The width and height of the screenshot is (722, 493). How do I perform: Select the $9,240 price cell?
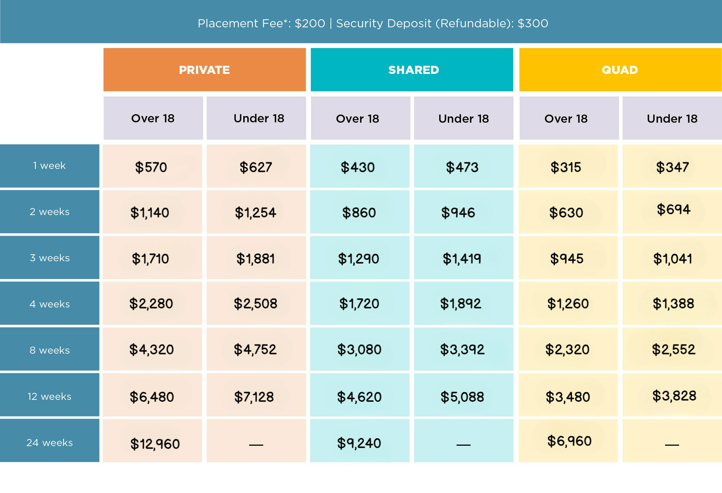click(359, 443)
